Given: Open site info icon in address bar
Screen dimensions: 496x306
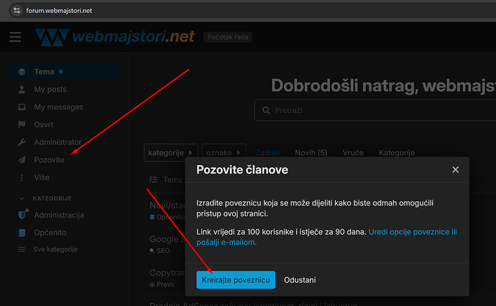Looking at the screenshot, I should pos(17,11).
